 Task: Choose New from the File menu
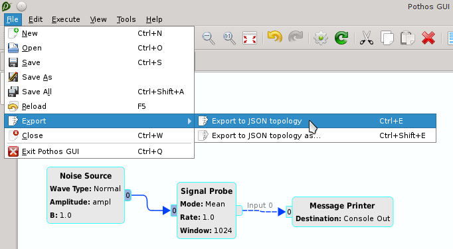point(99,33)
